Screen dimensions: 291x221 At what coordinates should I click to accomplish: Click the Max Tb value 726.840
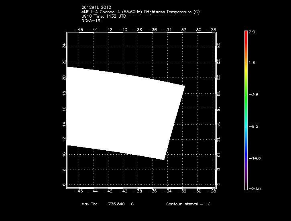pyautogui.click(x=116, y=205)
